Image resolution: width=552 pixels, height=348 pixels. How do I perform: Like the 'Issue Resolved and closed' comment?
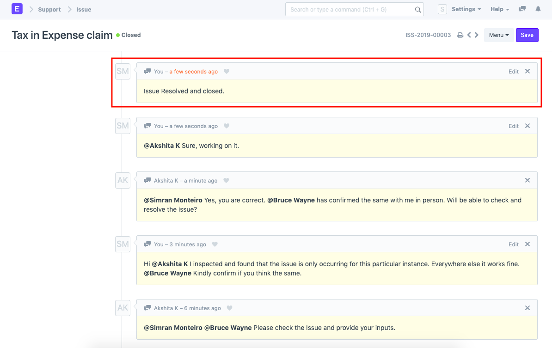pyautogui.click(x=227, y=72)
